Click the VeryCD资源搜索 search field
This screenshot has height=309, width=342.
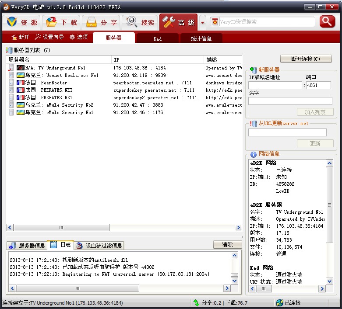[267, 22]
